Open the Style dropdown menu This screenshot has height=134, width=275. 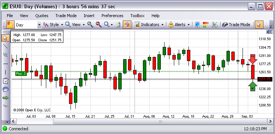pyautogui.click(x=53, y=25)
